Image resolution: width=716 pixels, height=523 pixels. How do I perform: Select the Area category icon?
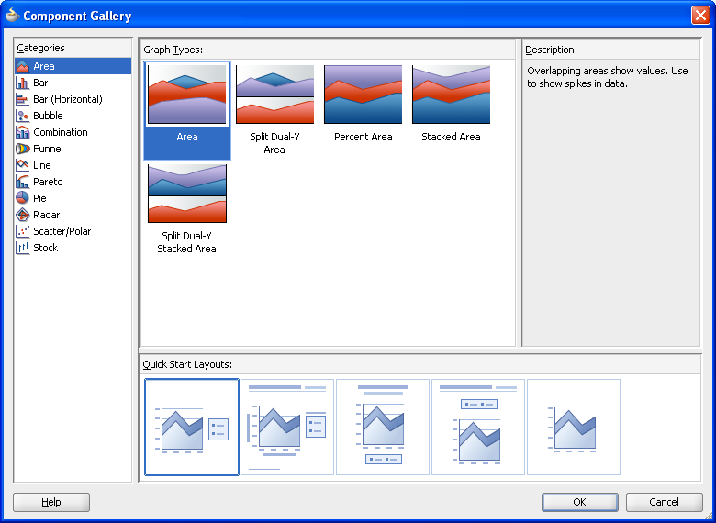(x=22, y=66)
